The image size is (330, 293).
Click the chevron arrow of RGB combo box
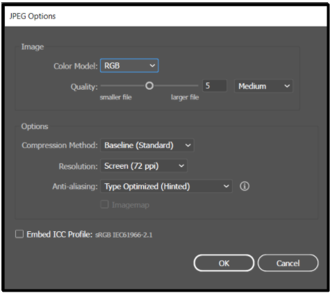152,66
